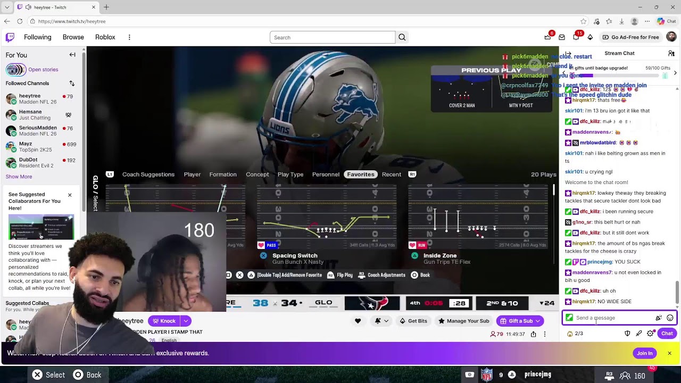The height and width of the screenshot is (383, 681).
Task: Open the Twitch home logo
Action: coord(10,37)
